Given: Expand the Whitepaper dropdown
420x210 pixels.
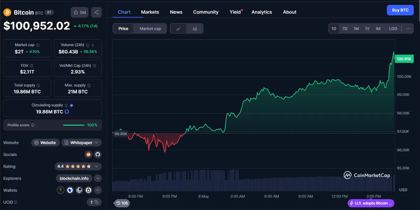Looking at the screenshot, I should point(82,142).
